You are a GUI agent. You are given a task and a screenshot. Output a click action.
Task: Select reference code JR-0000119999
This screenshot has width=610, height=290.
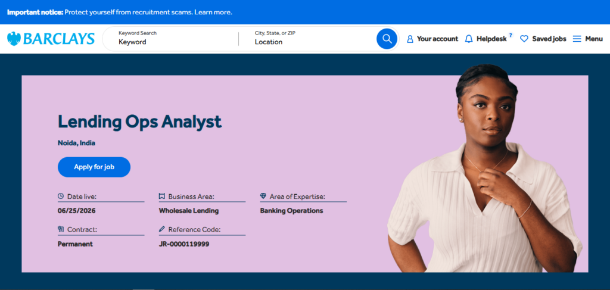pyautogui.click(x=184, y=244)
